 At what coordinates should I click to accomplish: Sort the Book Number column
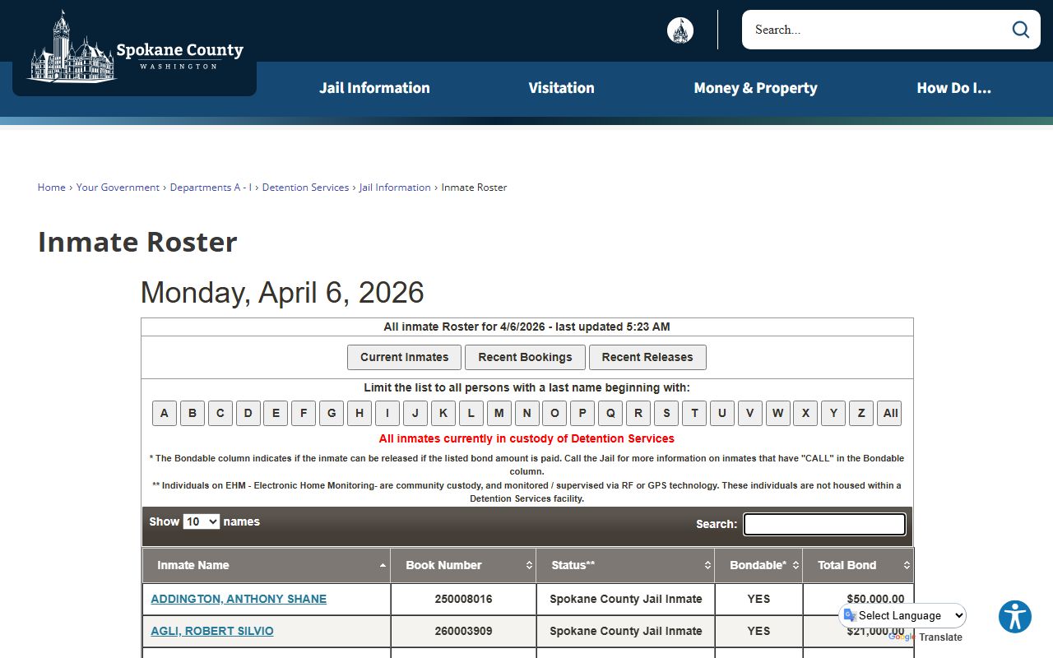coord(529,566)
